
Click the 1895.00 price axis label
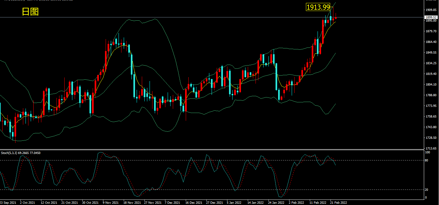point(431,21)
